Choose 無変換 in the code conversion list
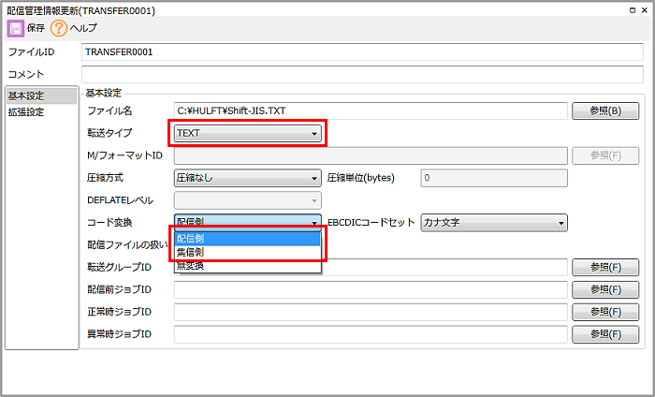This screenshot has height=397, width=655. (248, 266)
